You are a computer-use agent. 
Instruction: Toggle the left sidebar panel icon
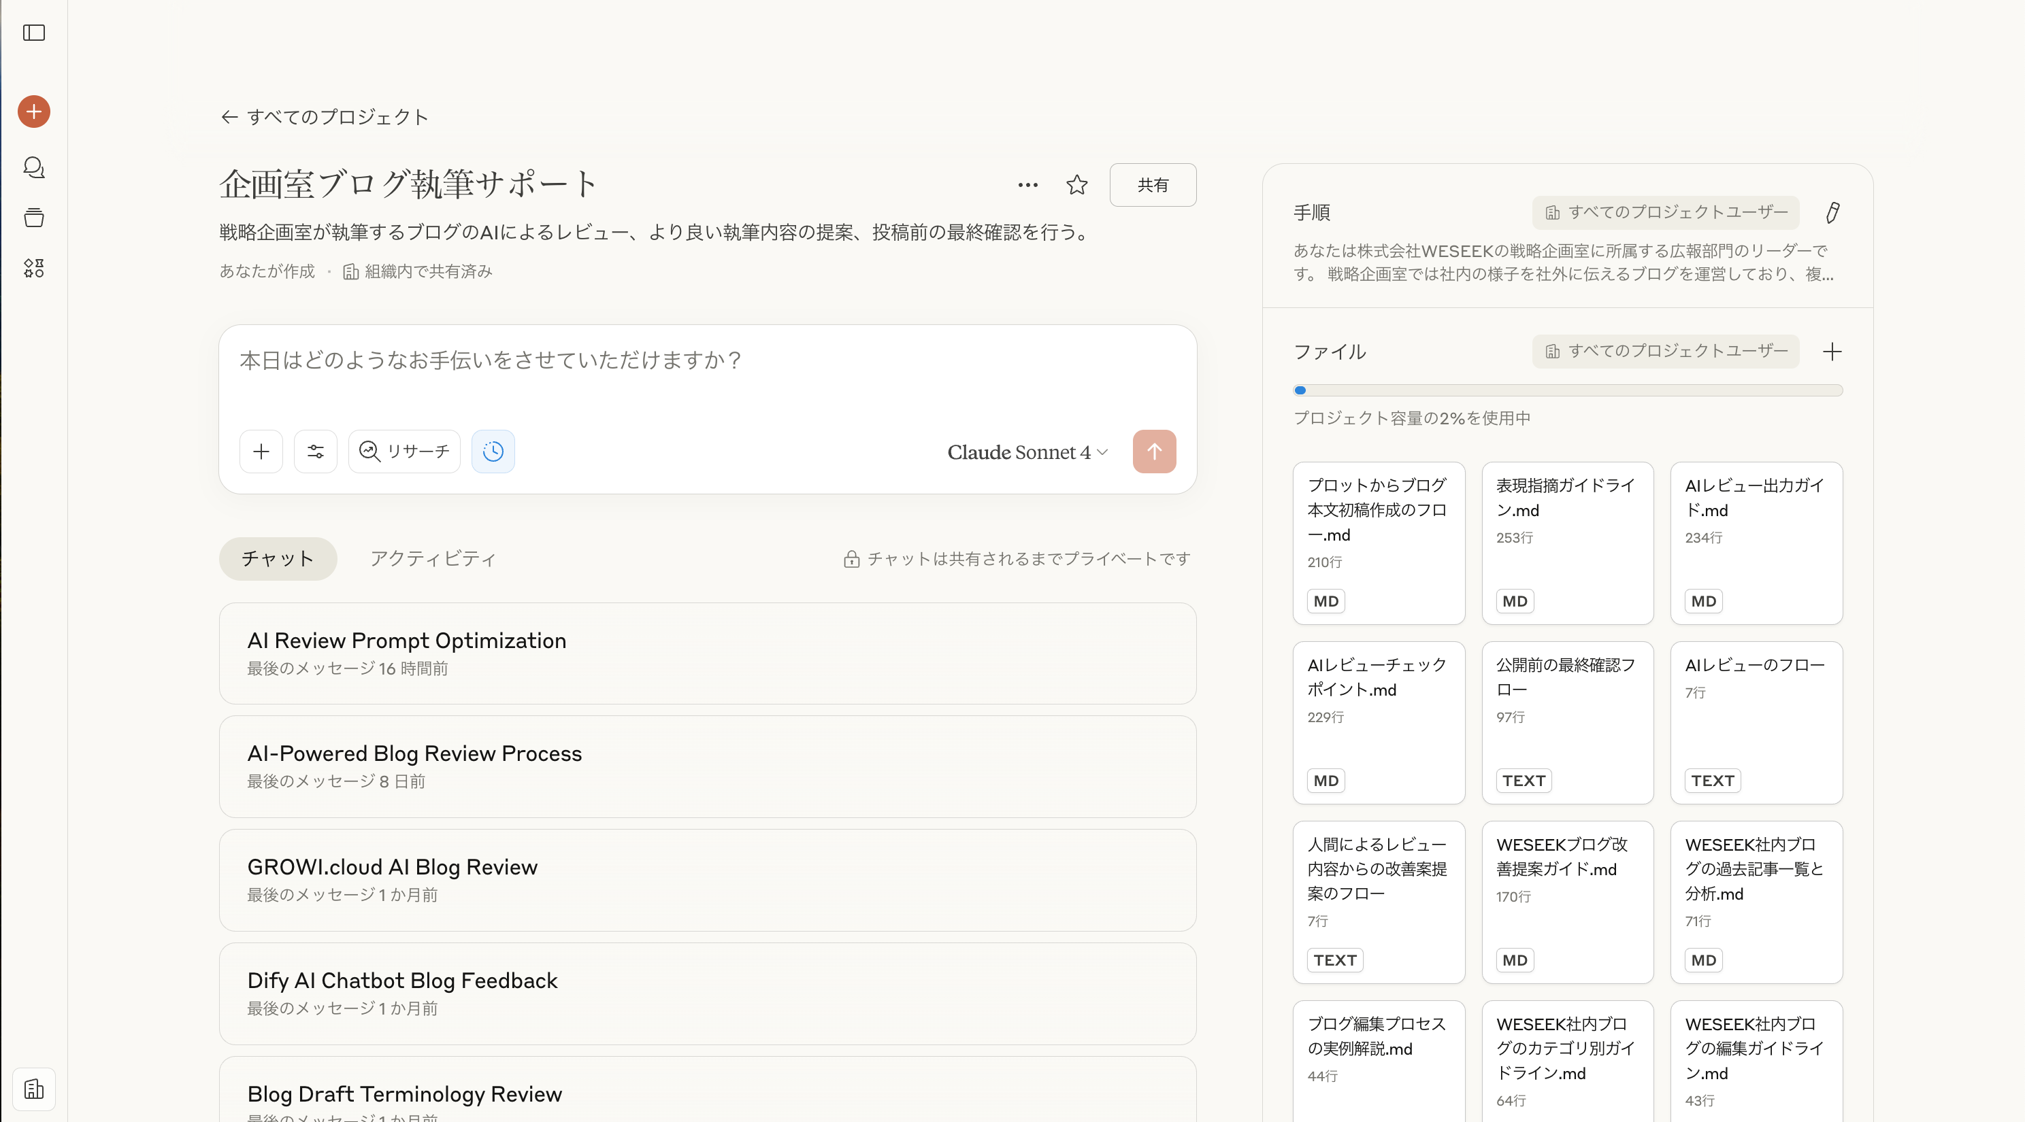34,32
